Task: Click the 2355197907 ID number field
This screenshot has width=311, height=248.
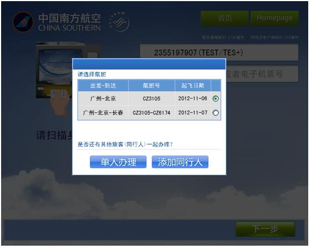Action: (219, 52)
